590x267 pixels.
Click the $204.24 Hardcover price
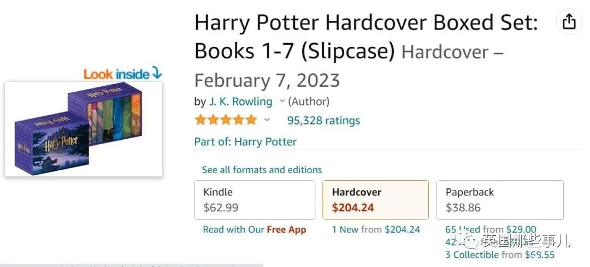tap(353, 207)
